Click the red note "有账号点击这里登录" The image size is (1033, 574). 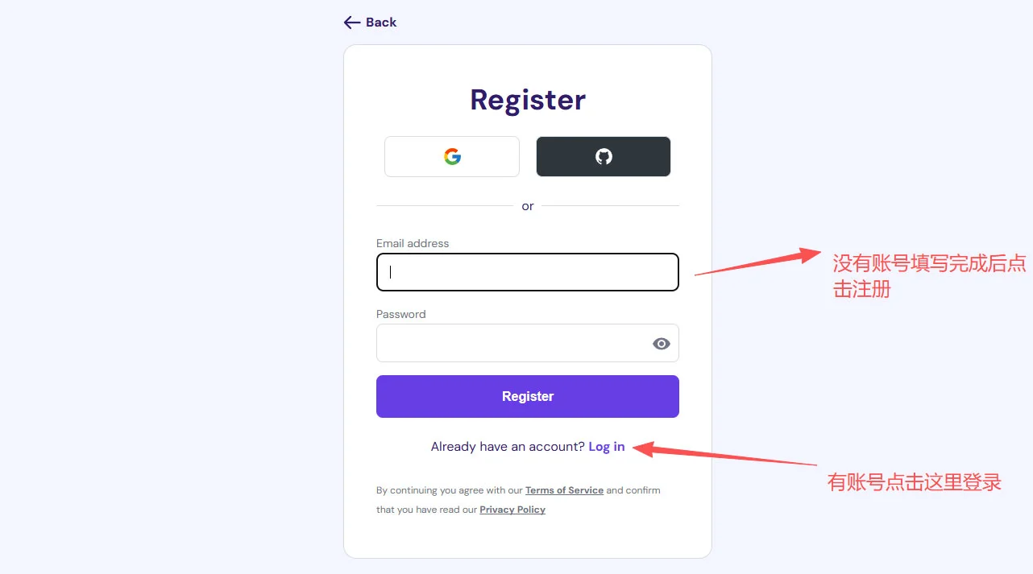(x=915, y=482)
